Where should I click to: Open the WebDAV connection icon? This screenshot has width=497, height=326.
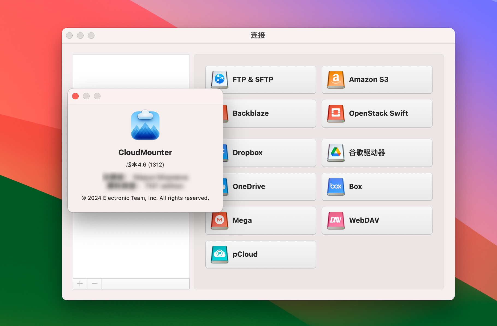tap(336, 220)
